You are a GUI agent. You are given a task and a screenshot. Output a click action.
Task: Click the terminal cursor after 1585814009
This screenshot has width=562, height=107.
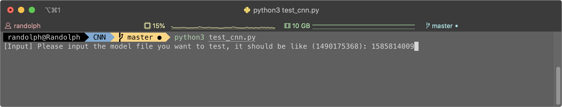point(416,46)
